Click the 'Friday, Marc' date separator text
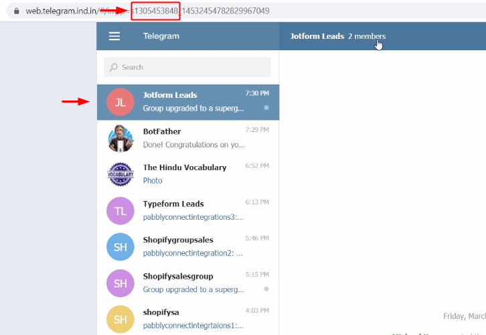The height and width of the screenshot is (335, 486). click(x=465, y=316)
